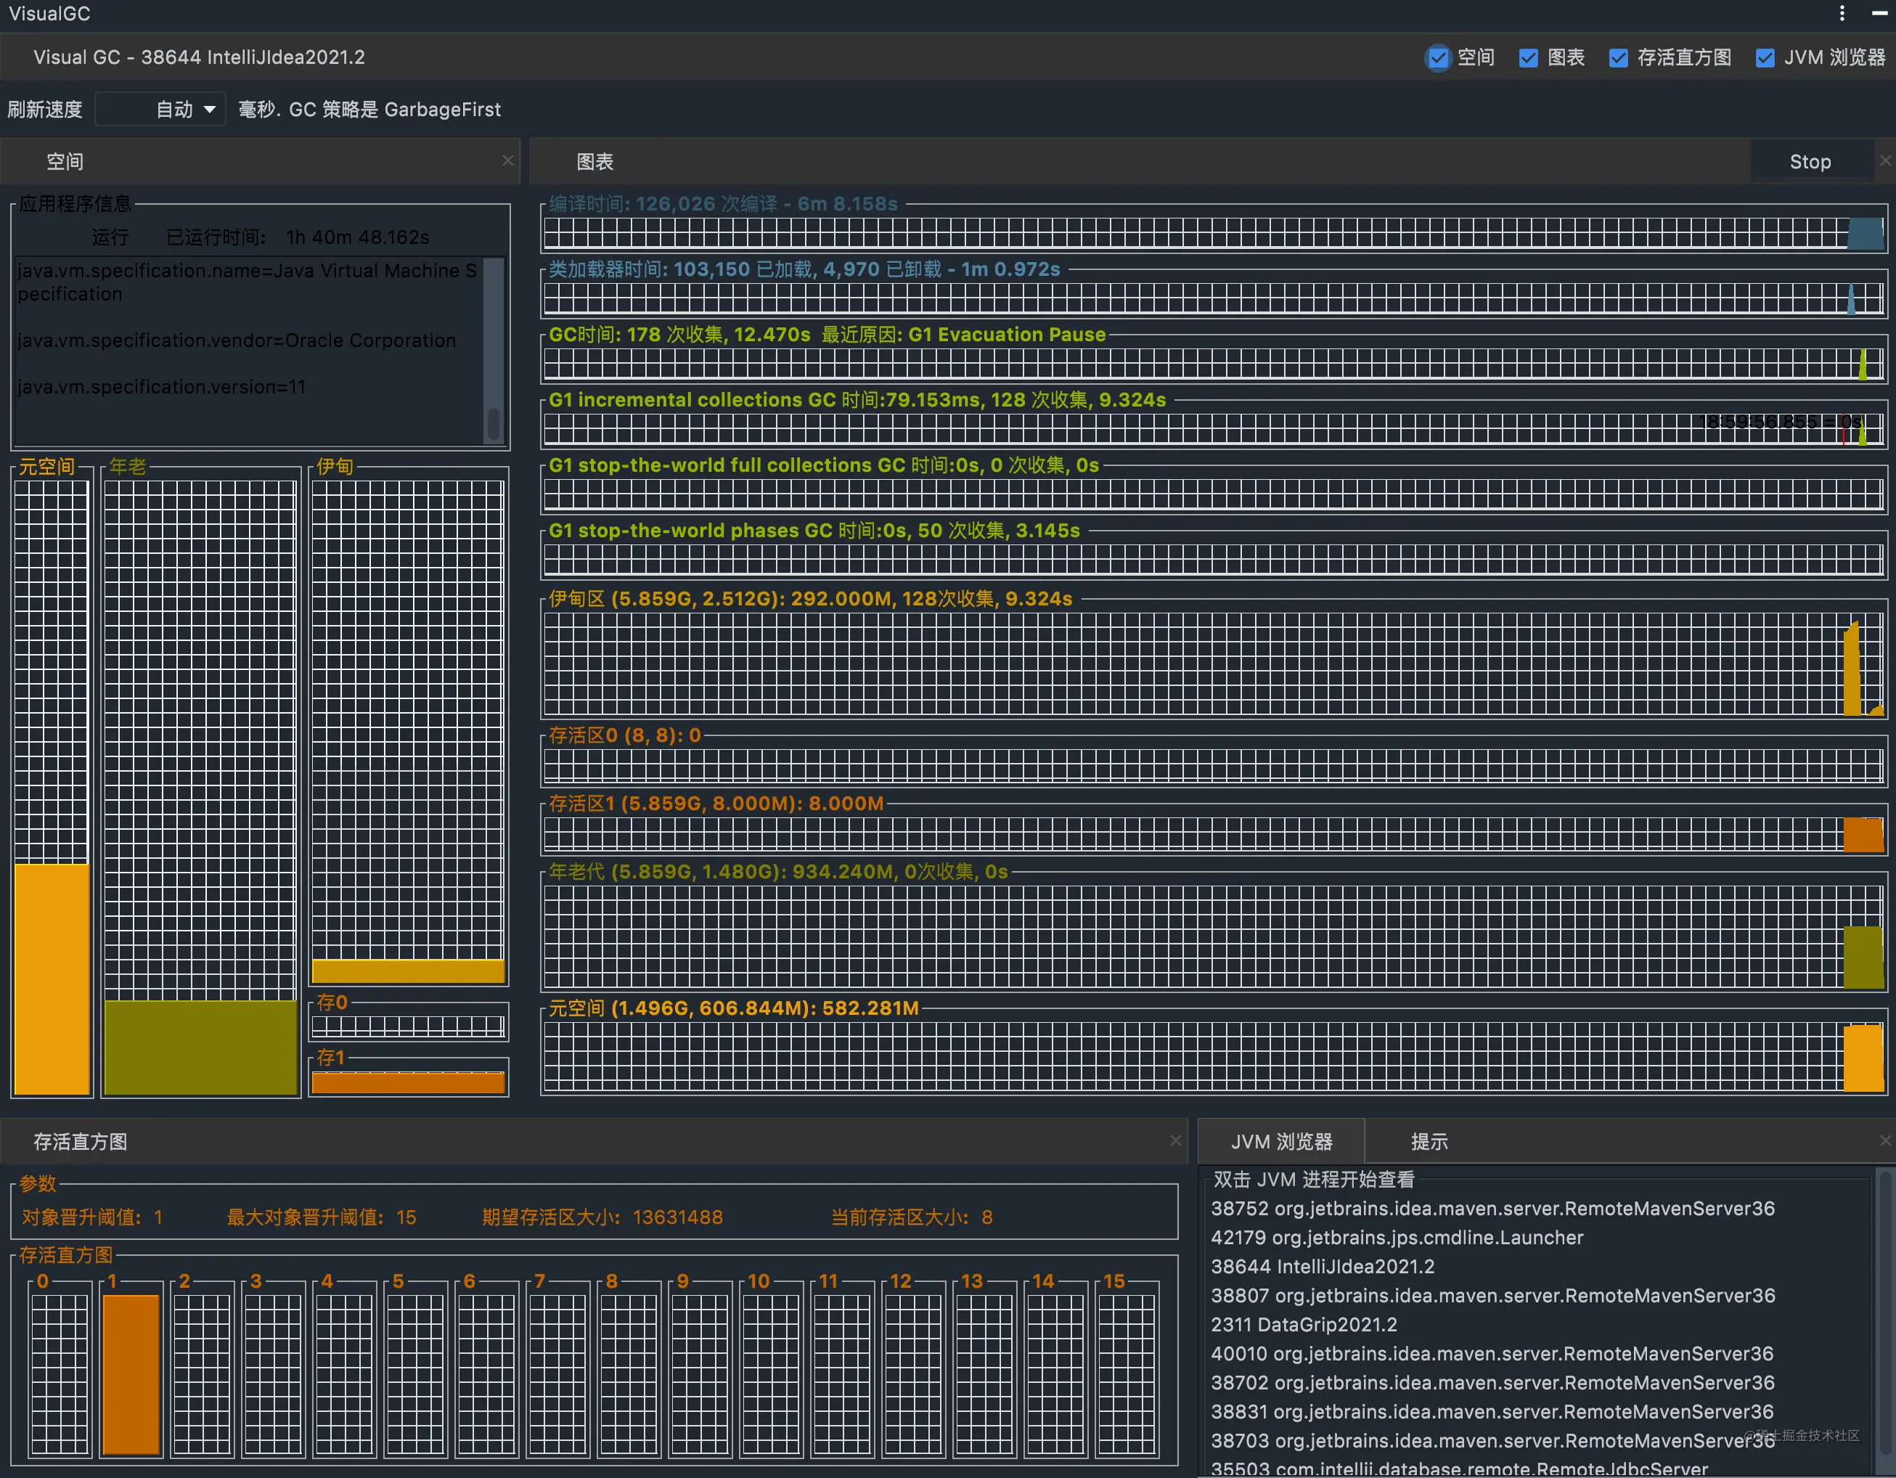Uncheck the 空间 checkbox
The width and height of the screenshot is (1896, 1478).
pyautogui.click(x=1439, y=58)
